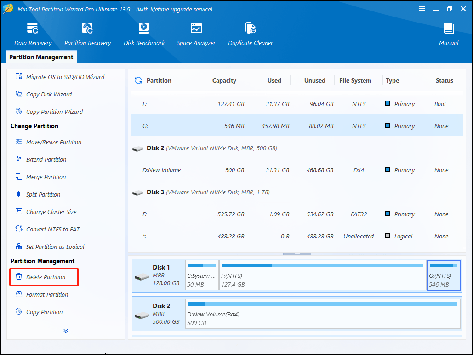
Task: Click the Copy Partition link text
Action: (44, 312)
